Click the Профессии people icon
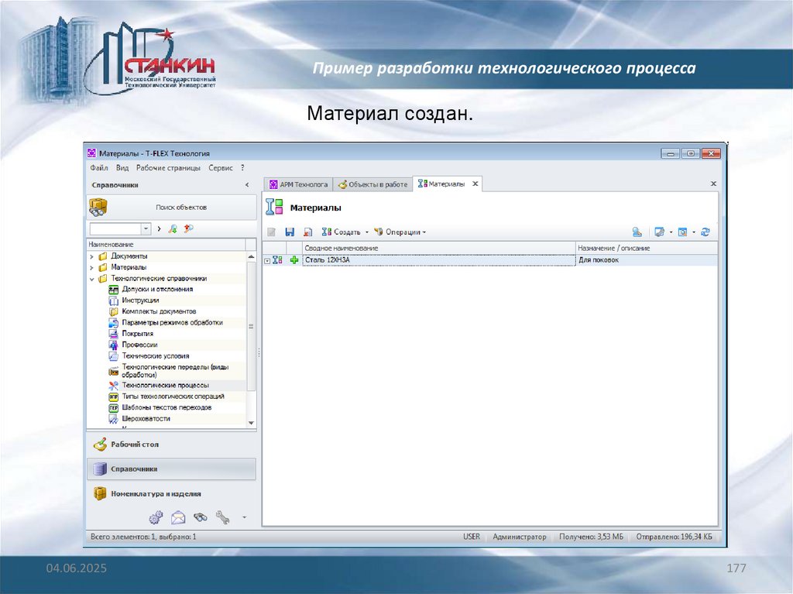The image size is (793, 594). 114,345
